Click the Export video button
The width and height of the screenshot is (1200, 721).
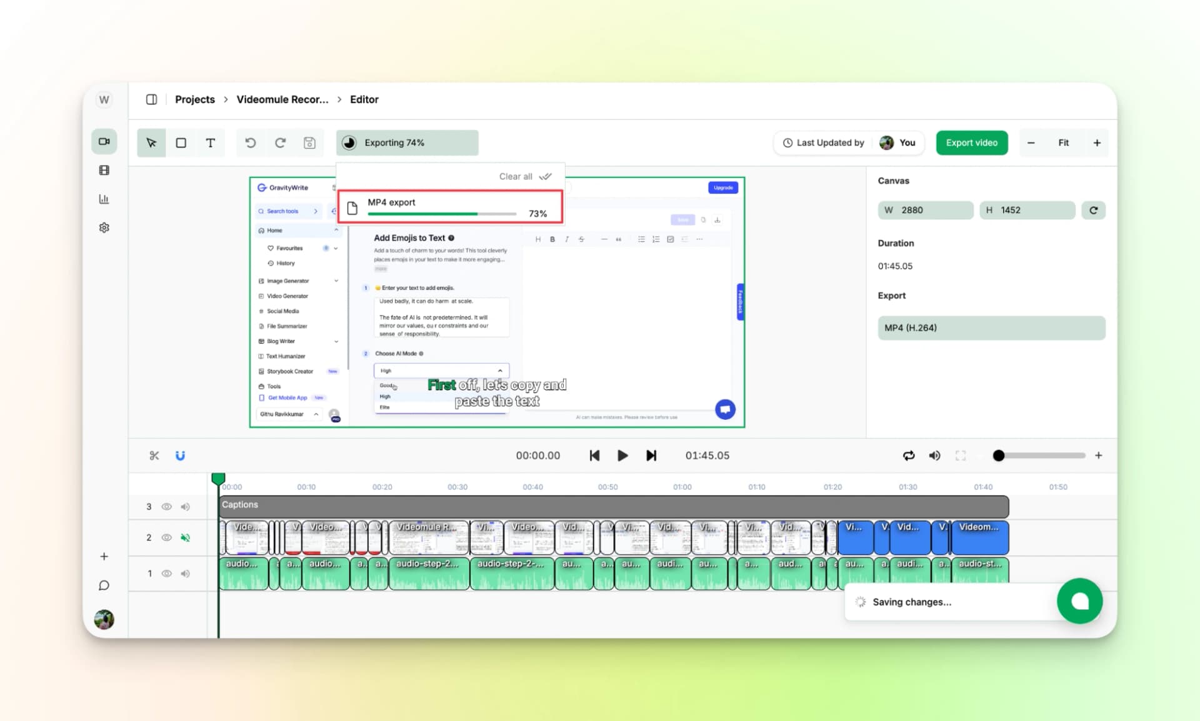[971, 142]
